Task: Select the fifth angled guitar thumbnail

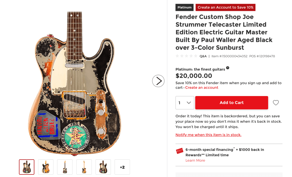Action: click(103, 167)
